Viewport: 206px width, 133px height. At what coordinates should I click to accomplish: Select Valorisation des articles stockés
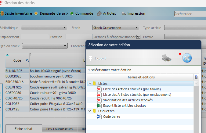(x=128, y=100)
